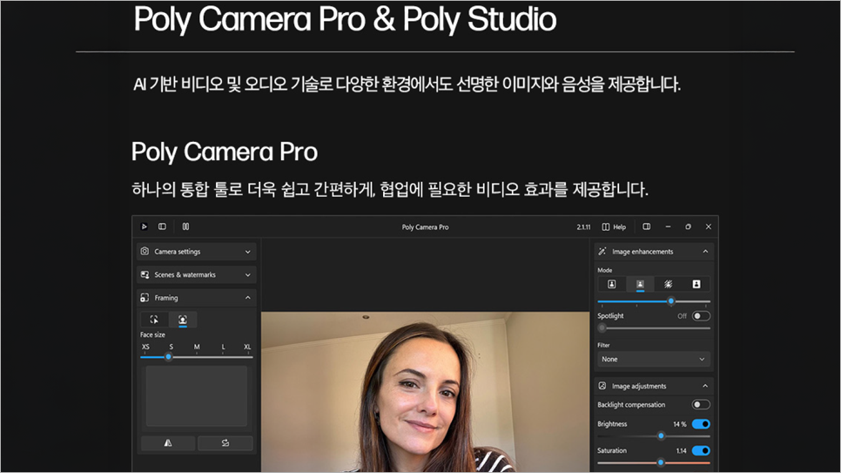The width and height of the screenshot is (841, 473).
Task: Click the camera video preview
Action: (x=426, y=392)
